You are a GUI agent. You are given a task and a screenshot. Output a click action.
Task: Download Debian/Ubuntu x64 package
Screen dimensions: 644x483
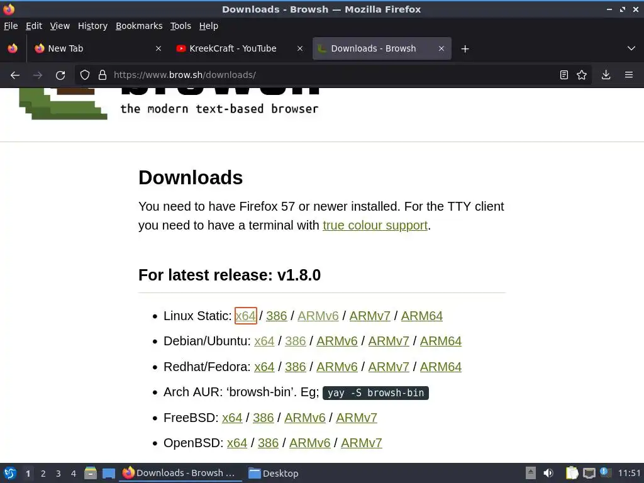click(264, 341)
